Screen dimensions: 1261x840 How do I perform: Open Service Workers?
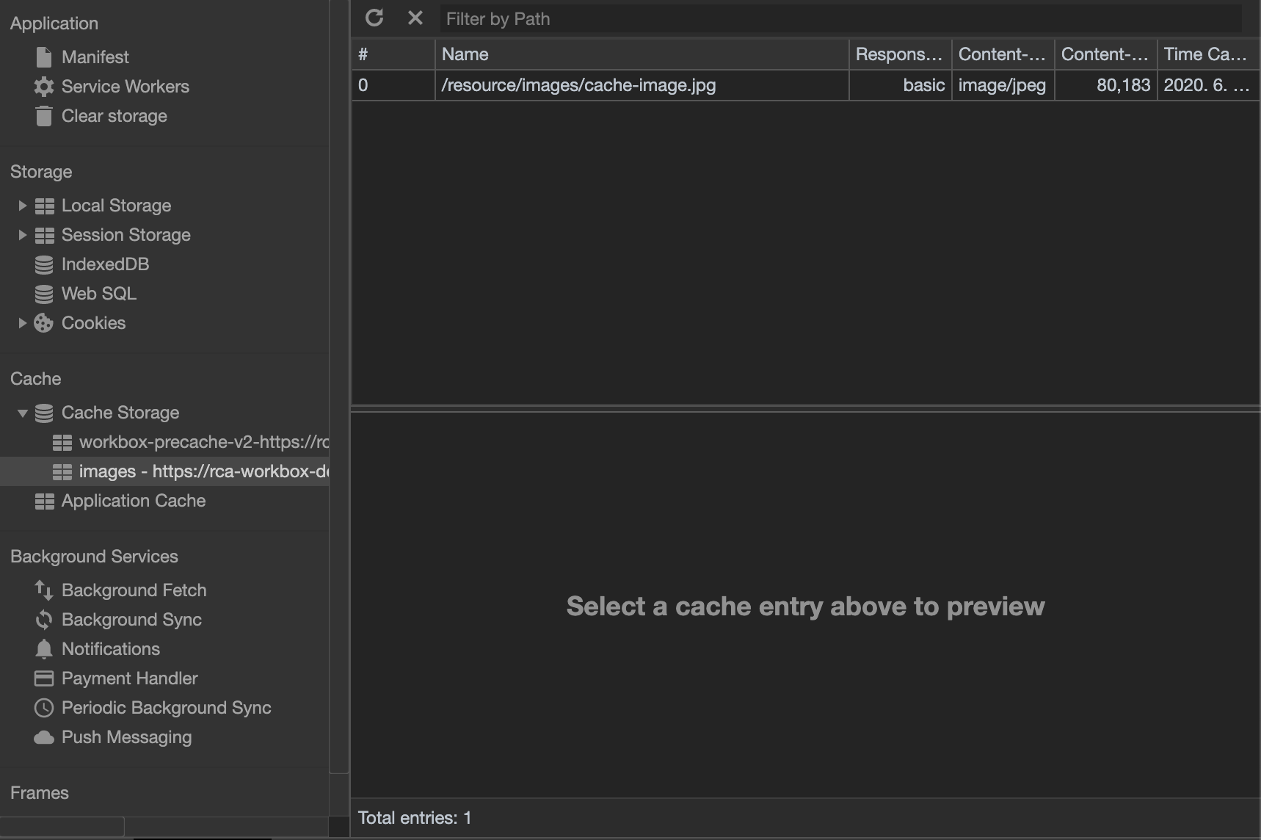coord(126,87)
